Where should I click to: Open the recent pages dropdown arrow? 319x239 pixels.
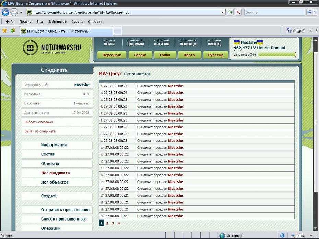(21, 13)
